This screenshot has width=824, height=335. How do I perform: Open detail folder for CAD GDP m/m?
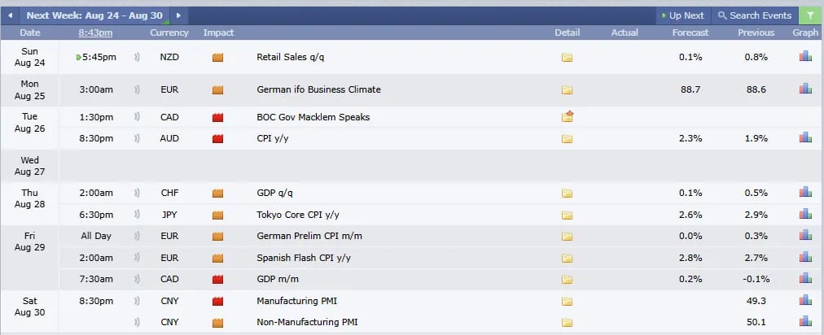567,280
